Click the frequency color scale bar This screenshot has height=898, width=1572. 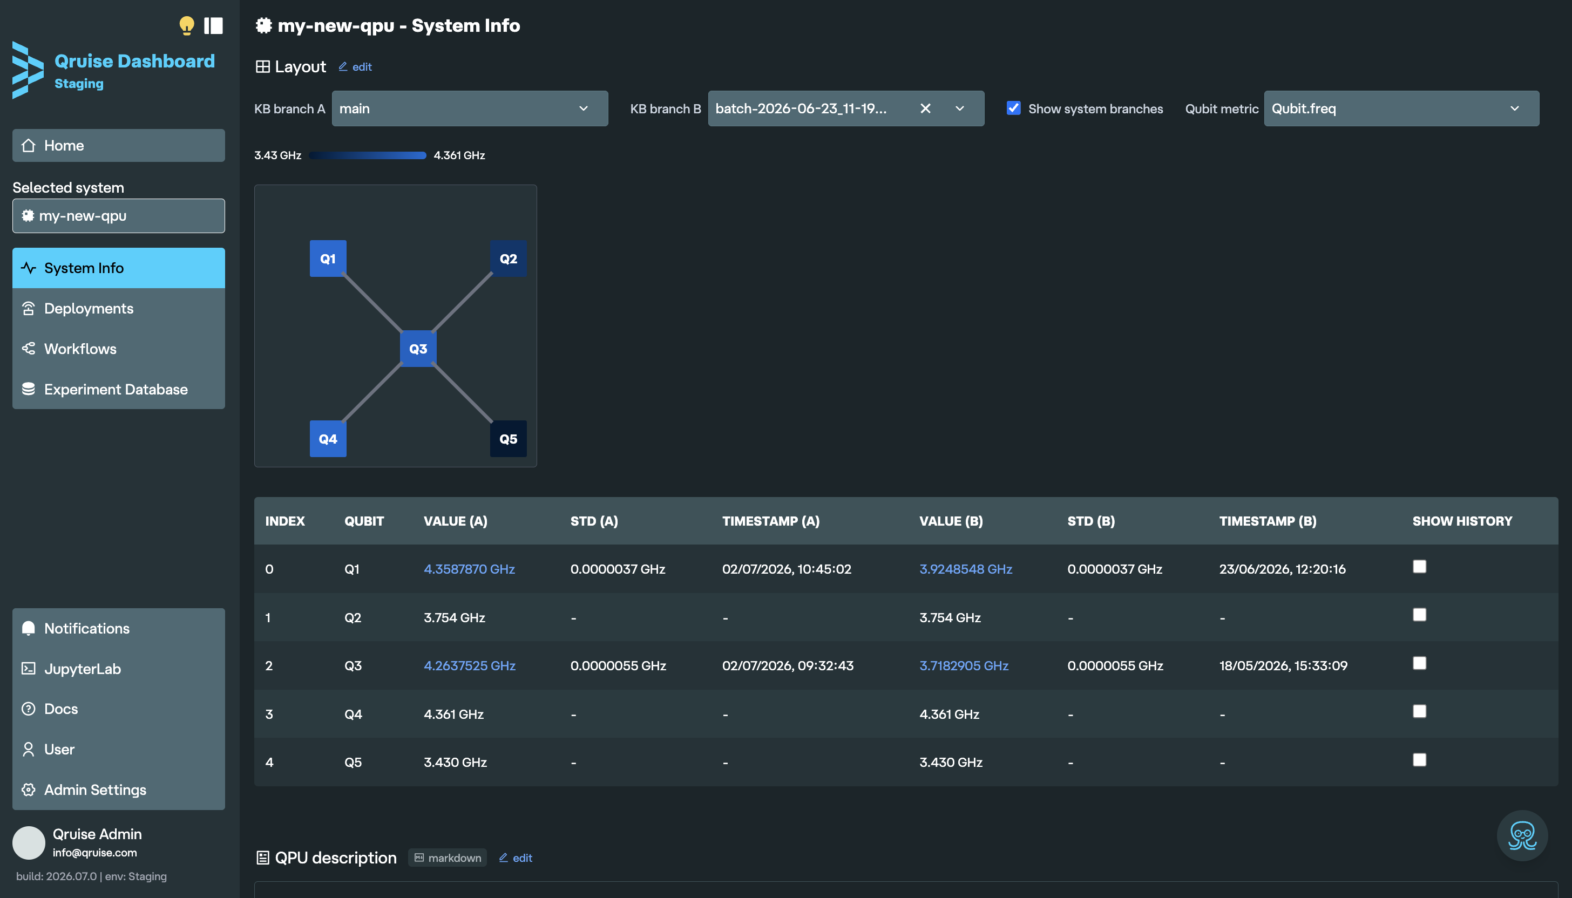[367, 155]
